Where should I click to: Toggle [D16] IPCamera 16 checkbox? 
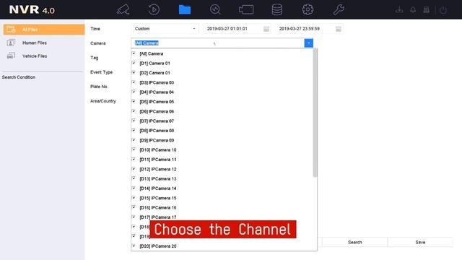click(134, 207)
